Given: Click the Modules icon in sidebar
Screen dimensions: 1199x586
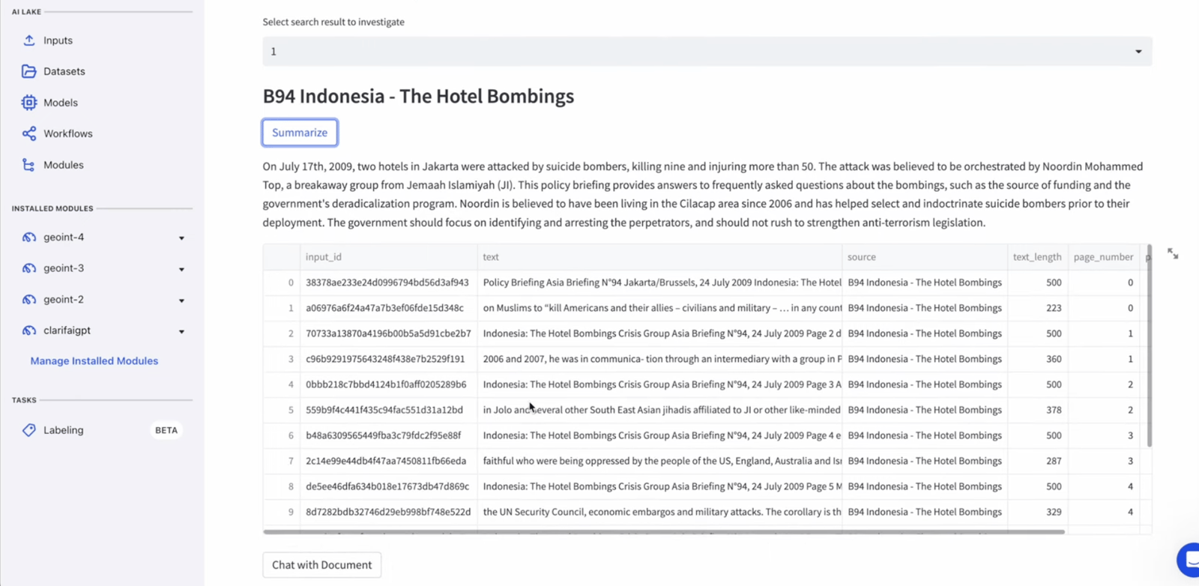Looking at the screenshot, I should coord(29,165).
